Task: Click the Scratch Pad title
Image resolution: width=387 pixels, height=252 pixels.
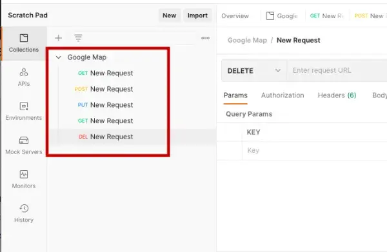Action: [x=28, y=15]
